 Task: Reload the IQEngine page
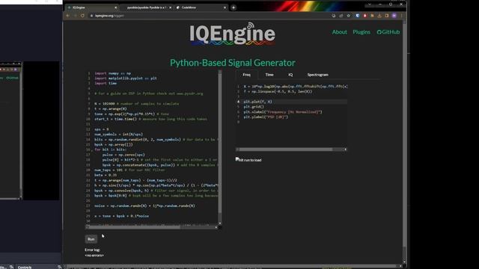(x=82, y=16)
